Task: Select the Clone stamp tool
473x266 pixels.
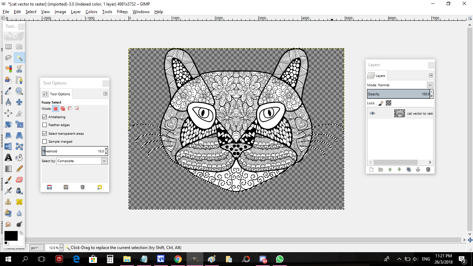Action: point(8,202)
